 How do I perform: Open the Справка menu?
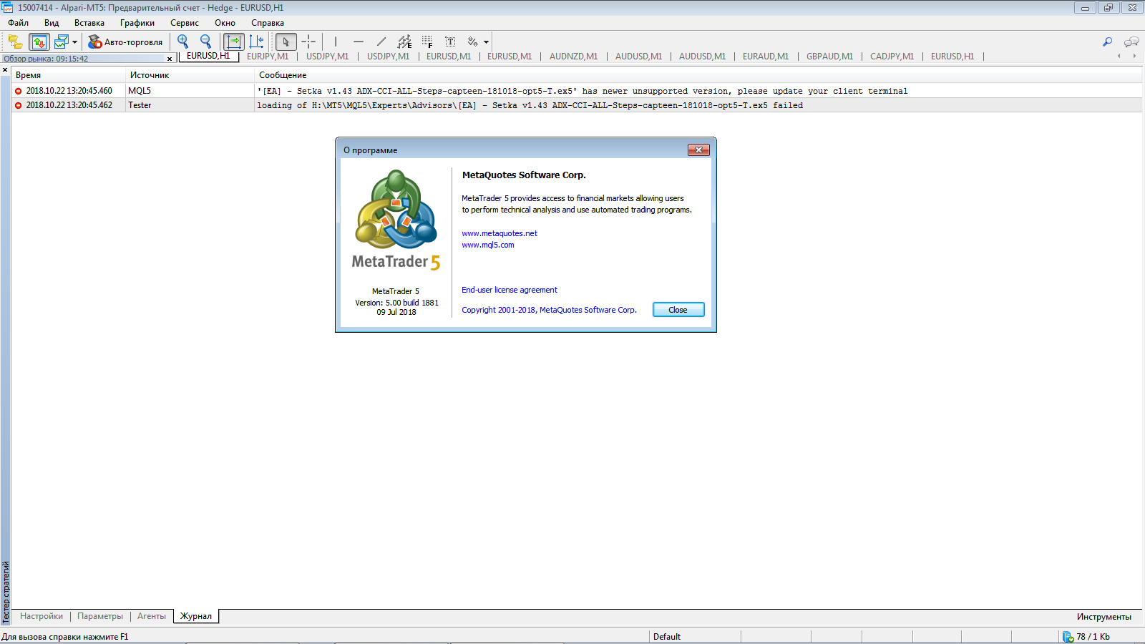[268, 23]
